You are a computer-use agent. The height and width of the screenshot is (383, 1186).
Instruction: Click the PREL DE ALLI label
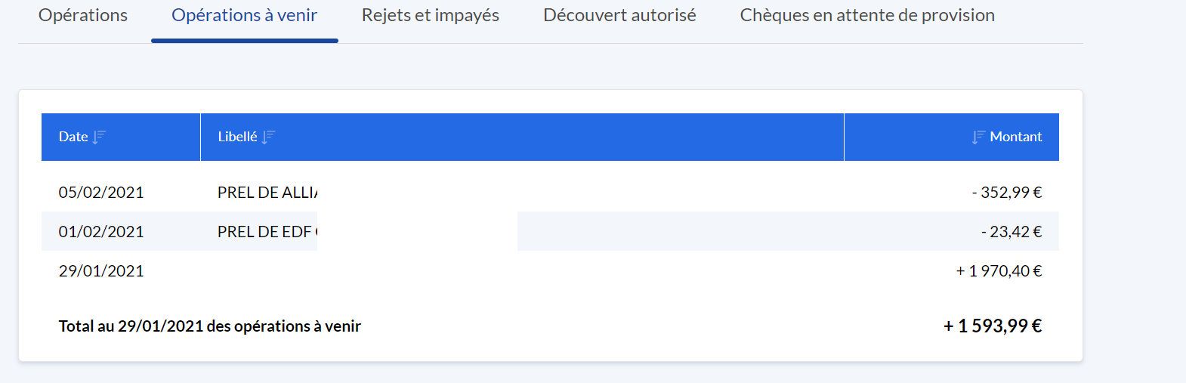(x=267, y=193)
